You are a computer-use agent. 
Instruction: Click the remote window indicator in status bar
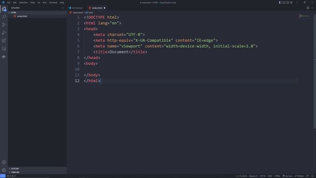click(2, 176)
